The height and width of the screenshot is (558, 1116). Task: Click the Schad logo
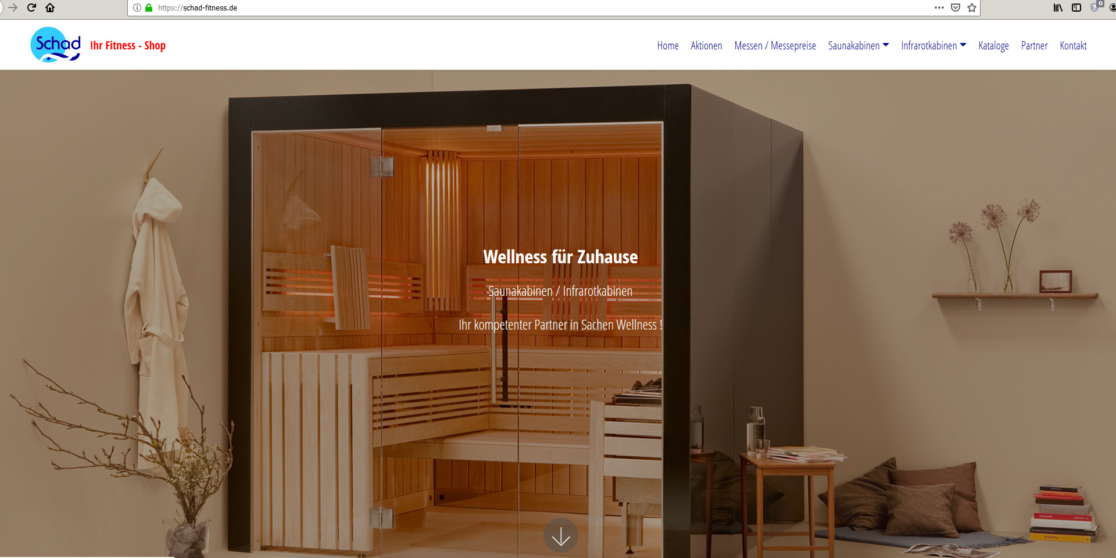click(55, 45)
